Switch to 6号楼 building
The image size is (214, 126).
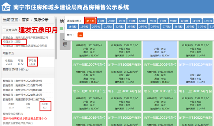(x=142, y=21)
